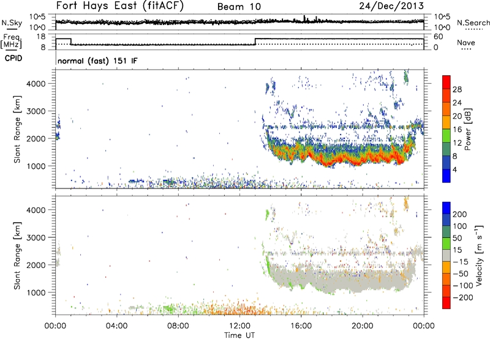Click the '-100' label on velocity colorbar
The width and height of the screenshot is (490, 339).
pyautogui.click(x=463, y=286)
